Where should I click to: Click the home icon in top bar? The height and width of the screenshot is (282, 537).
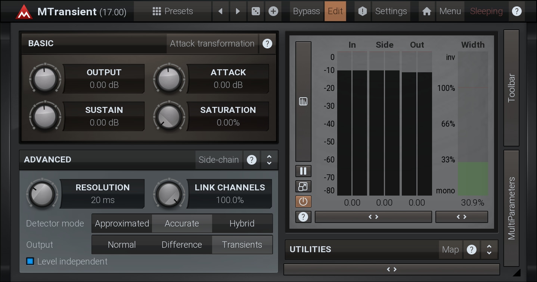(426, 11)
